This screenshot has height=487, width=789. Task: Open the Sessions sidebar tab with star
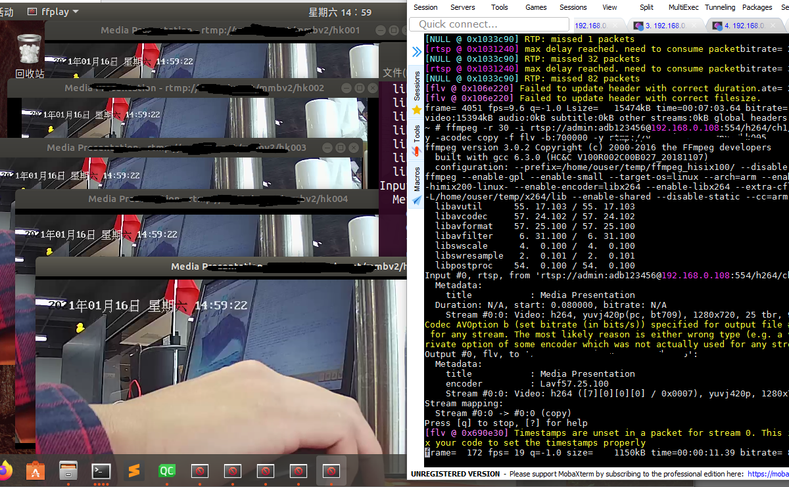[x=416, y=94]
